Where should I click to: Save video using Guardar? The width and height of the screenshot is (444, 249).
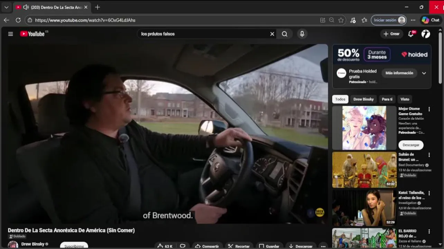point(269,246)
